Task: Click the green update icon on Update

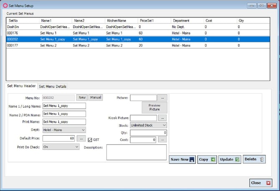Action: (237, 160)
